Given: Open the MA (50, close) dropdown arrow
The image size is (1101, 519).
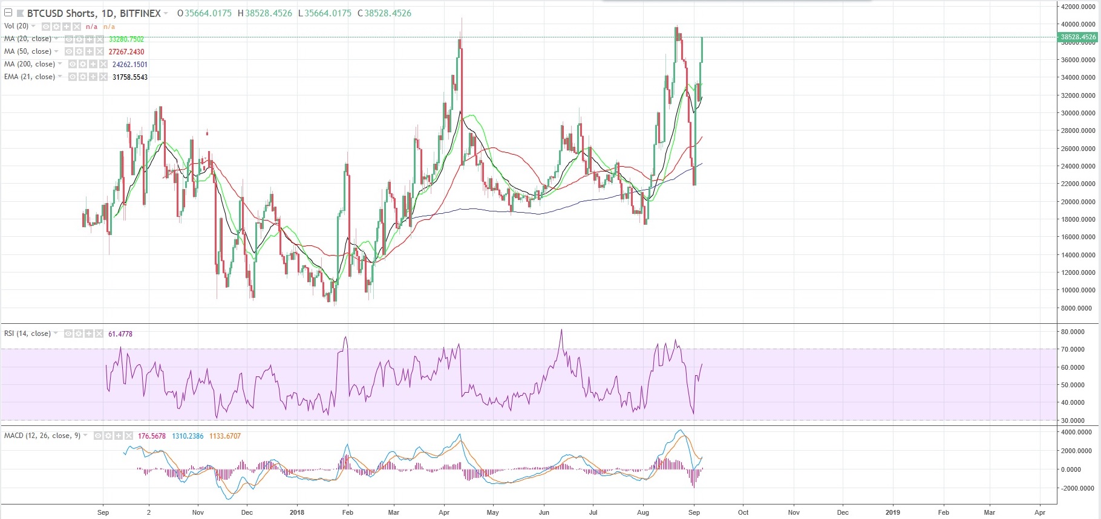Looking at the screenshot, I should point(56,51).
